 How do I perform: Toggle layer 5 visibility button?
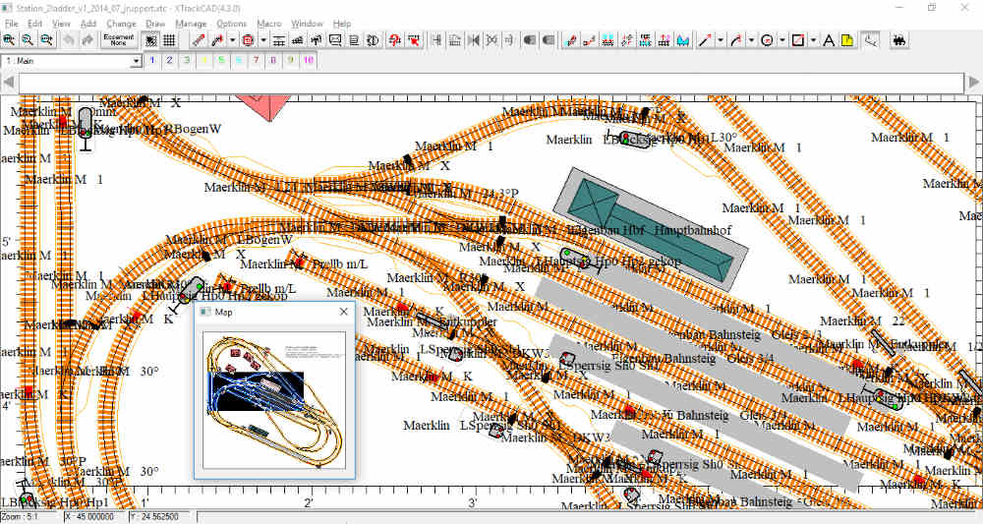[x=221, y=61]
